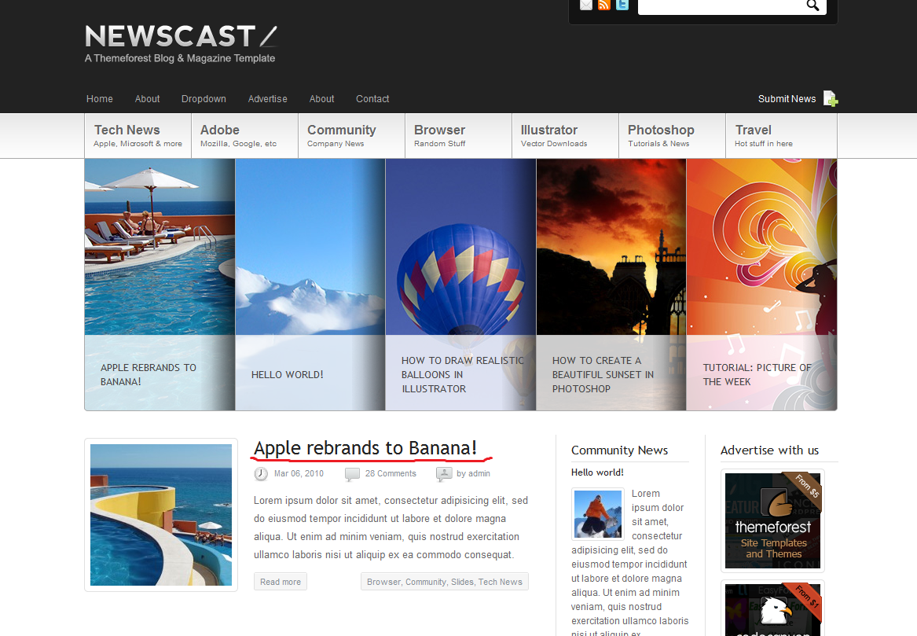Image resolution: width=917 pixels, height=636 pixels.
Task: Focus the header search field
Action: [x=721, y=6]
